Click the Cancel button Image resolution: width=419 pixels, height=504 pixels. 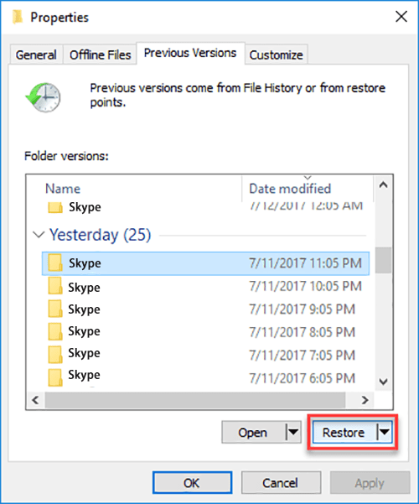click(281, 482)
